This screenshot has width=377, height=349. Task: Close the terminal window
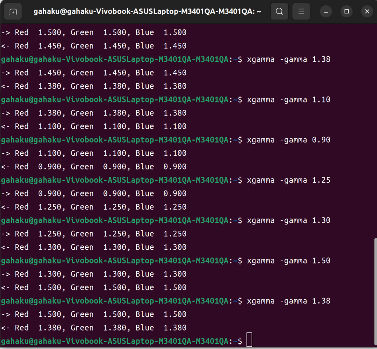click(x=367, y=11)
